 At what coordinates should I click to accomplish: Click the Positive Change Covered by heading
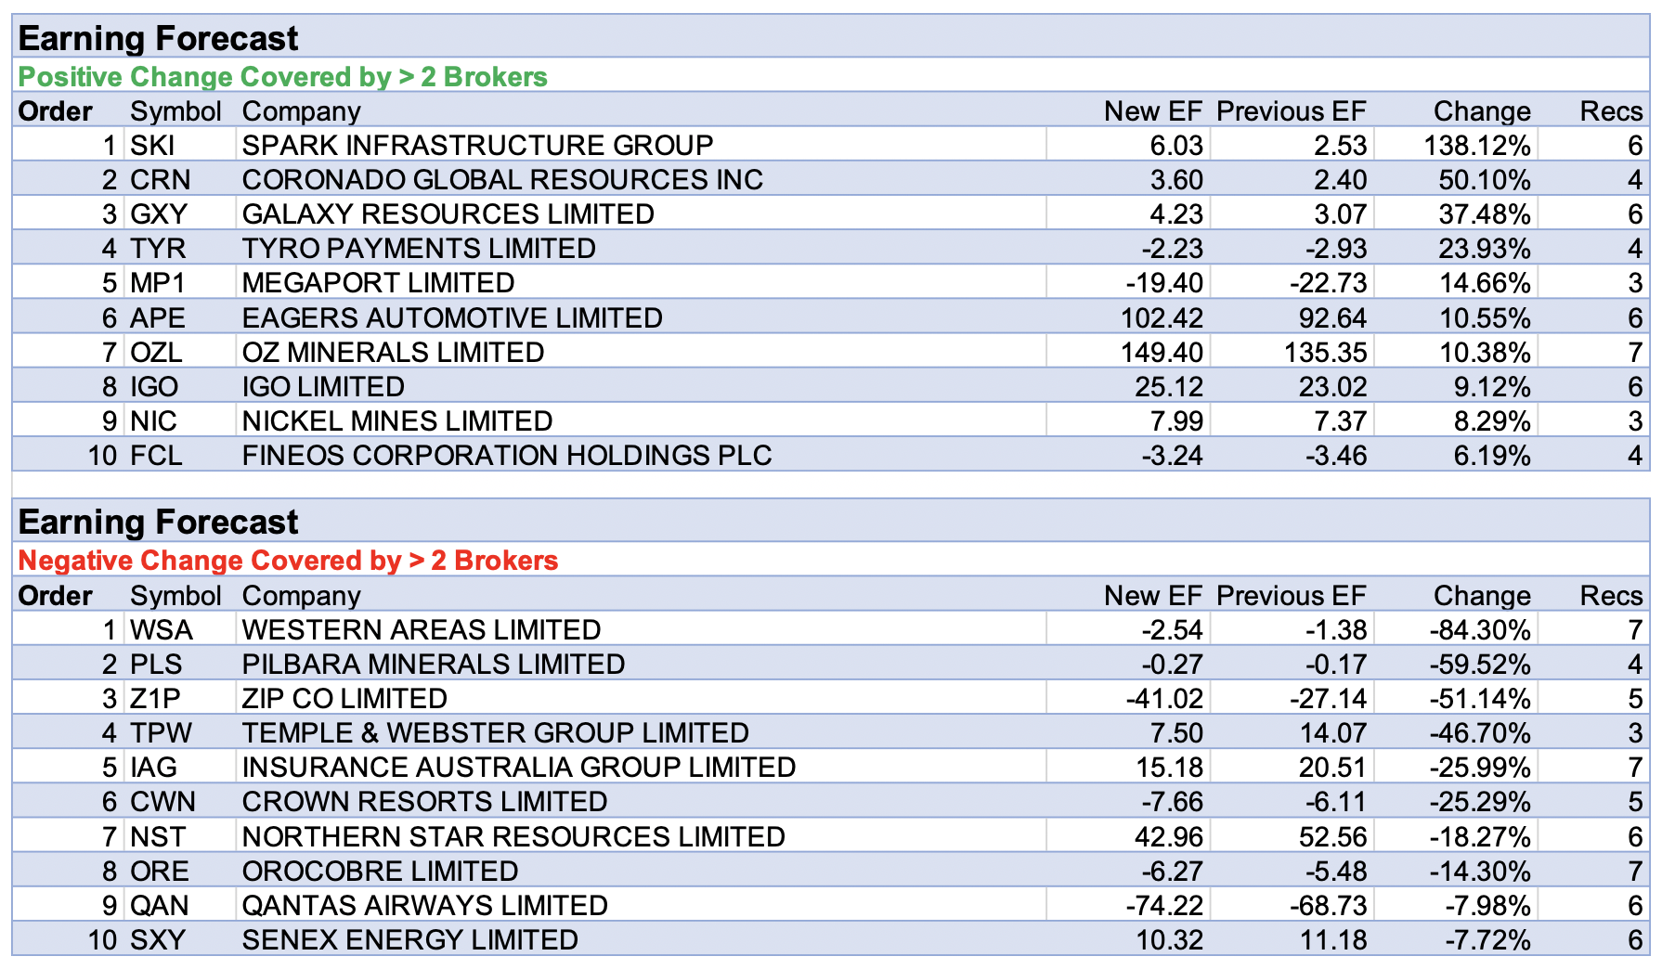point(282,77)
